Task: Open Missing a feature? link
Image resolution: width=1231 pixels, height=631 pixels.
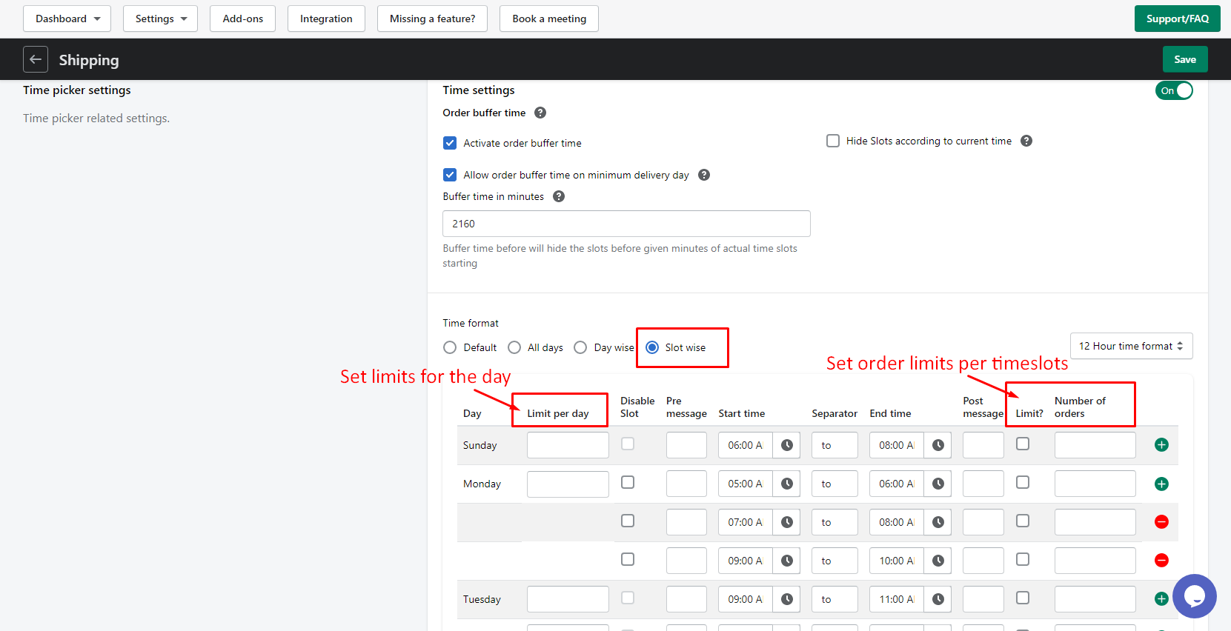Action: (x=433, y=19)
